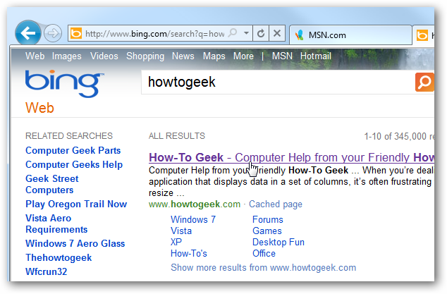This screenshot has width=447, height=294.
Task: Go back with the blue back arrow
Action: 28,33
